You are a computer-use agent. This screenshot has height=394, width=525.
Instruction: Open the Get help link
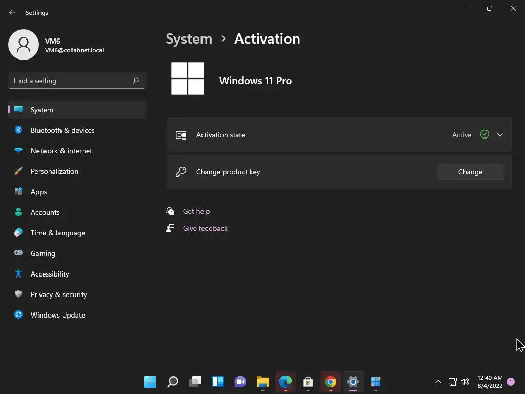(196, 211)
